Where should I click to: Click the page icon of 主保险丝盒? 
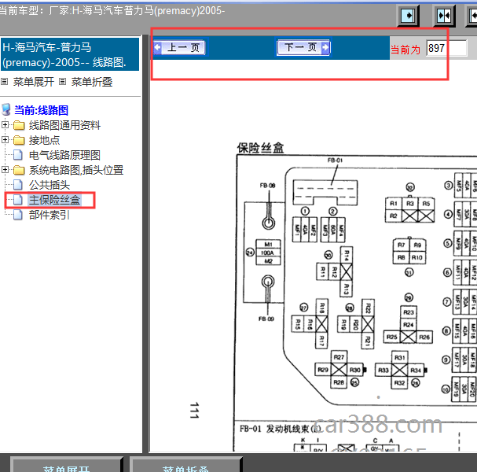coord(18,200)
